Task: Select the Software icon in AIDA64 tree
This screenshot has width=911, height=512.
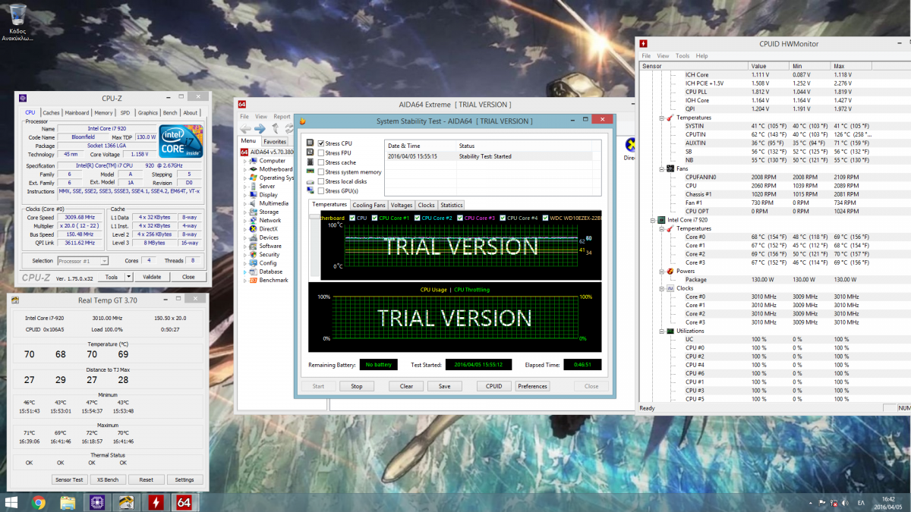Action: click(253, 246)
